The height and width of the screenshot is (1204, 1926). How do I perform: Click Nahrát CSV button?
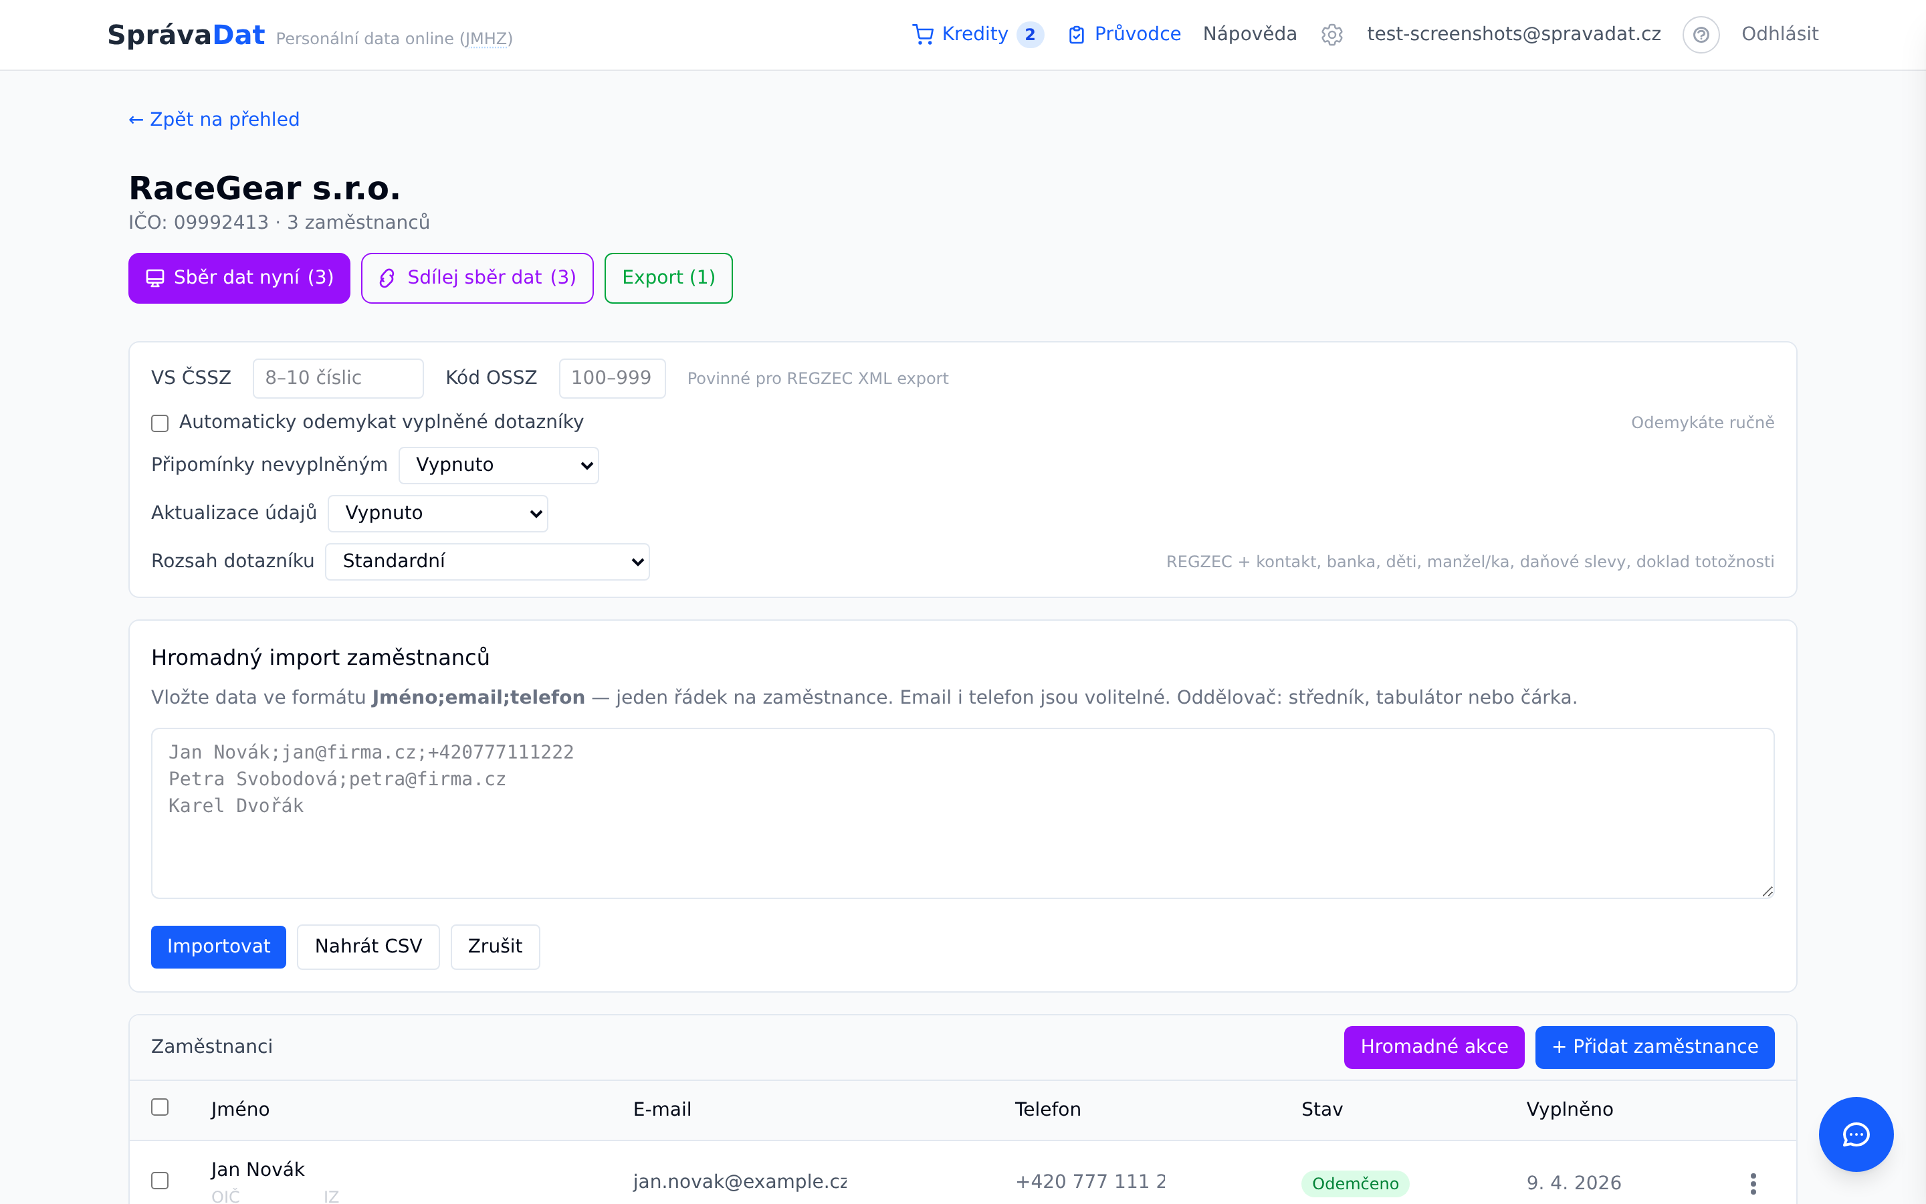pyautogui.click(x=368, y=946)
